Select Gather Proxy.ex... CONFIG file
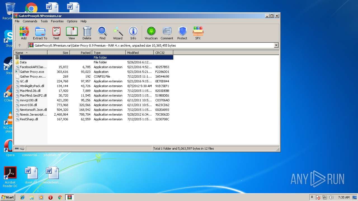The width and height of the screenshot is (358, 201). click(94, 76)
